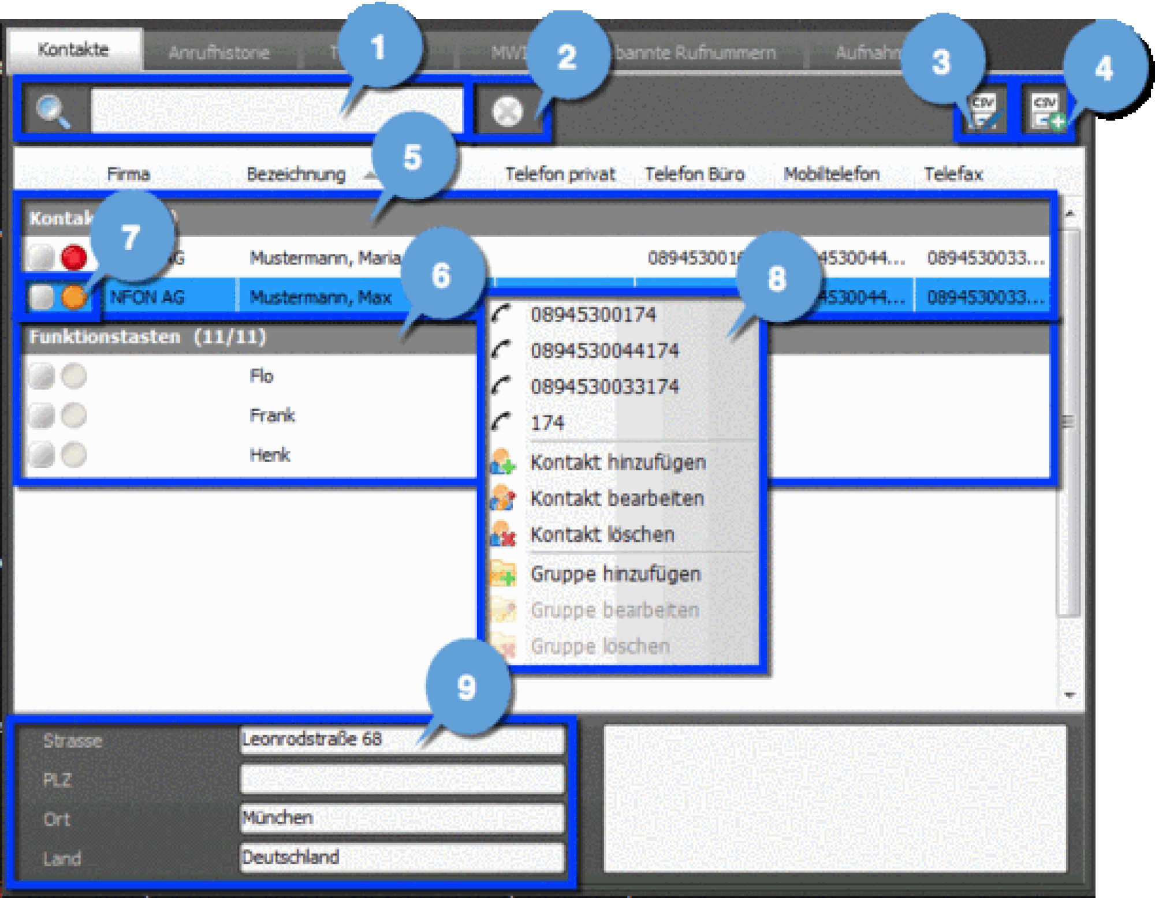Toggle square button beside Mustermann, Maria
1155x898 pixels.
pyautogui.click(x=42, y=257)
